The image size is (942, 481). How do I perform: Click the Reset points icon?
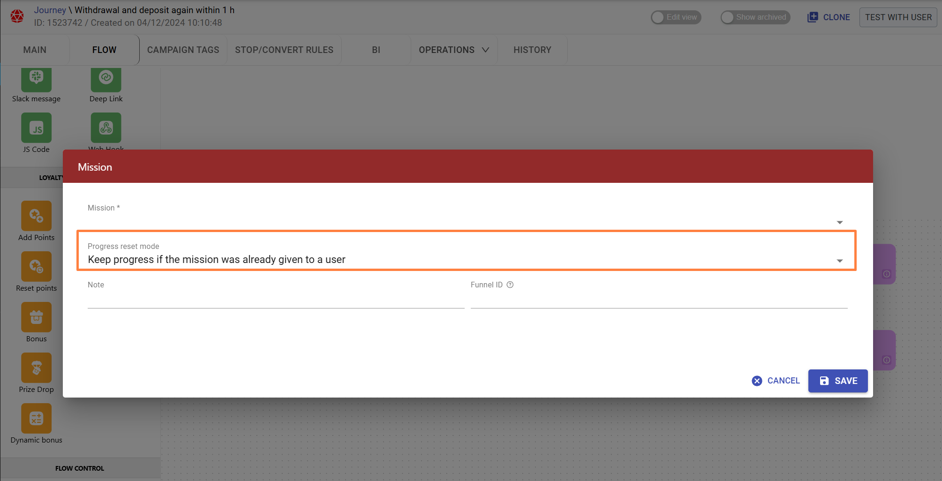coord(36,266)
